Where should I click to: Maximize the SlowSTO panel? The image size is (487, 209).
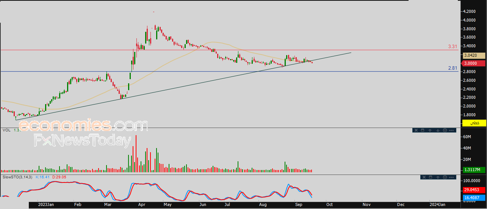pos(431,177)
